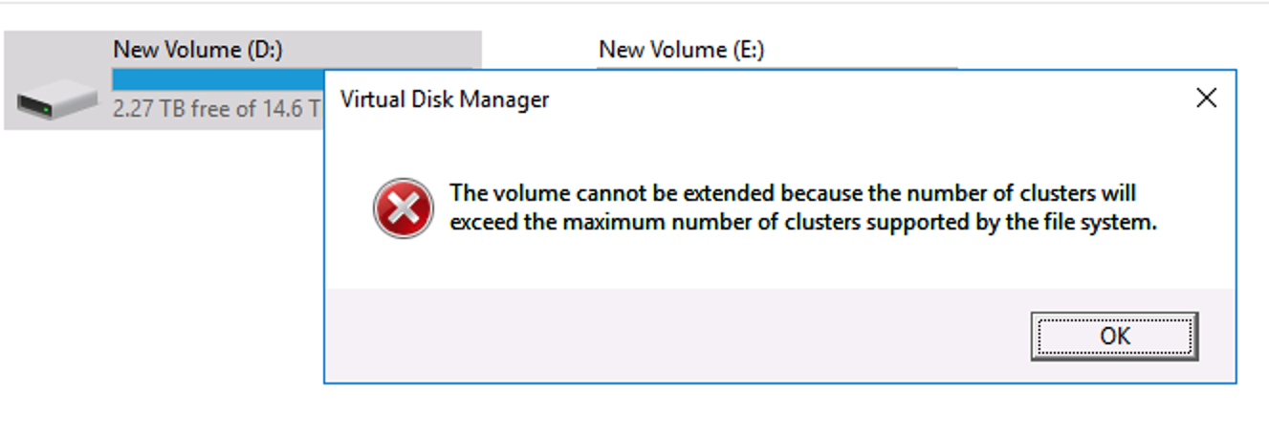Click the New Volume (E:) label

click(x=681, y=50)
